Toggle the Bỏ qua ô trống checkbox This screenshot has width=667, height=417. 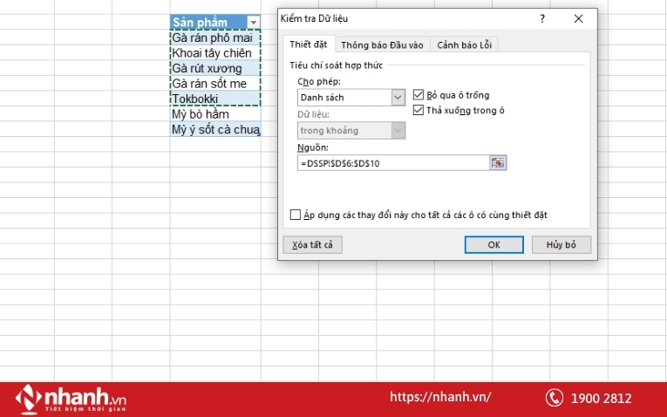pyautogui.click(x=419, y=95)
